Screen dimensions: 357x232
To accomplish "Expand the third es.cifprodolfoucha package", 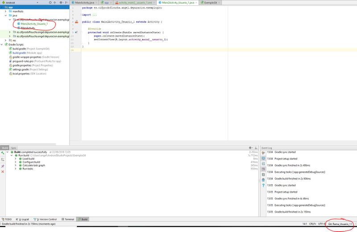I will (10, 36).
